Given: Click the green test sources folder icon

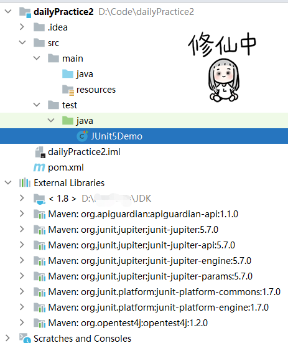Looking at the screenshot, I should coord(68,120).
